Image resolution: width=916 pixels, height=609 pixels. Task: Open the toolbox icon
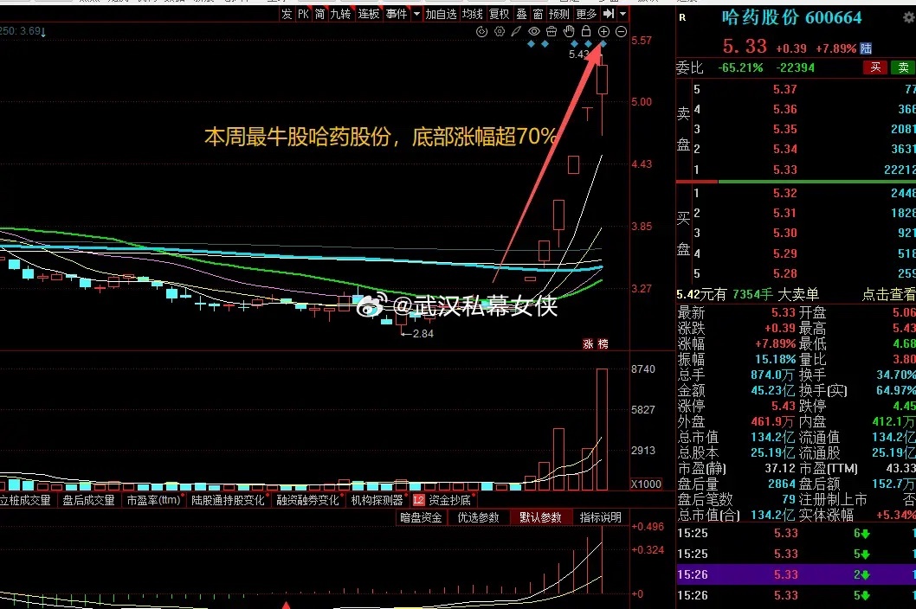click(552, 32)
